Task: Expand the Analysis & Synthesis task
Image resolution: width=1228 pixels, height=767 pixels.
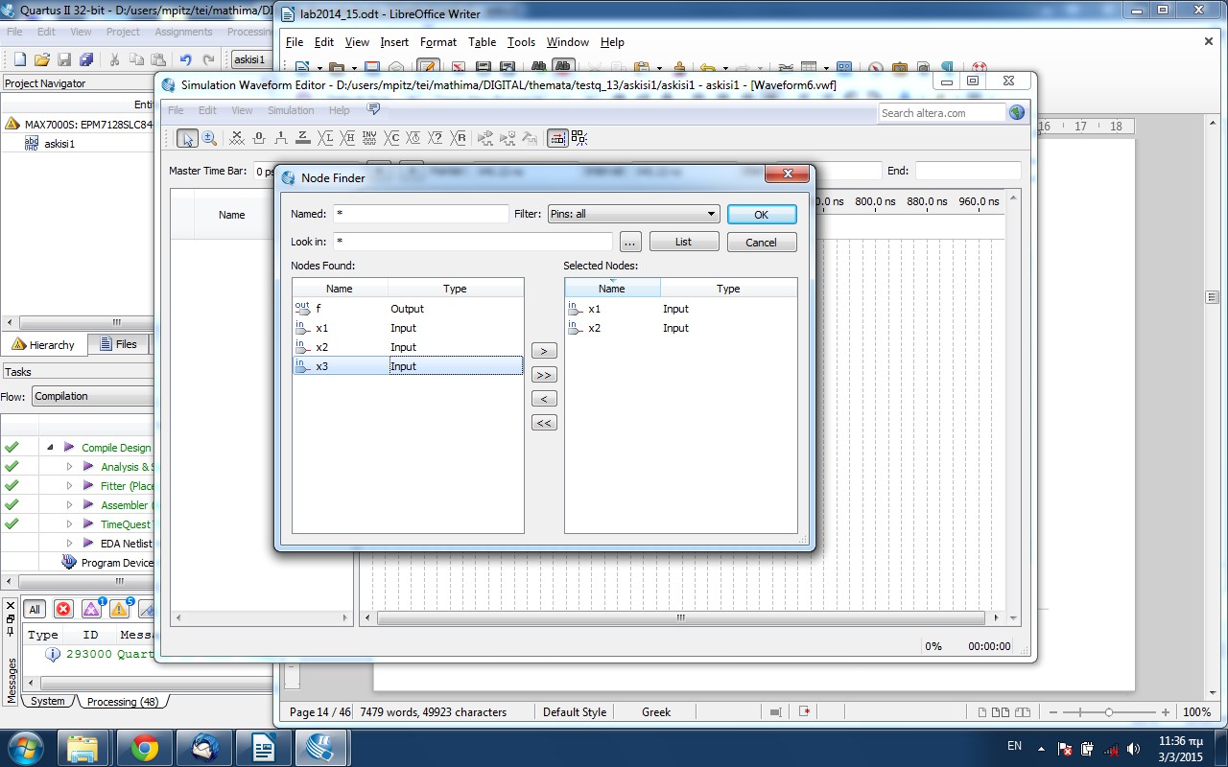Action: click(69, 466)
